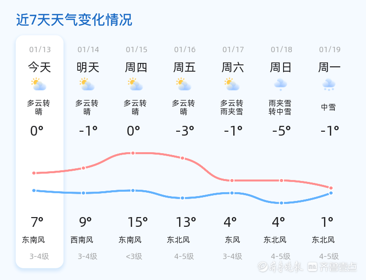Click the 周日 sleet weather icon
The image size is (366, 280).
281,84
